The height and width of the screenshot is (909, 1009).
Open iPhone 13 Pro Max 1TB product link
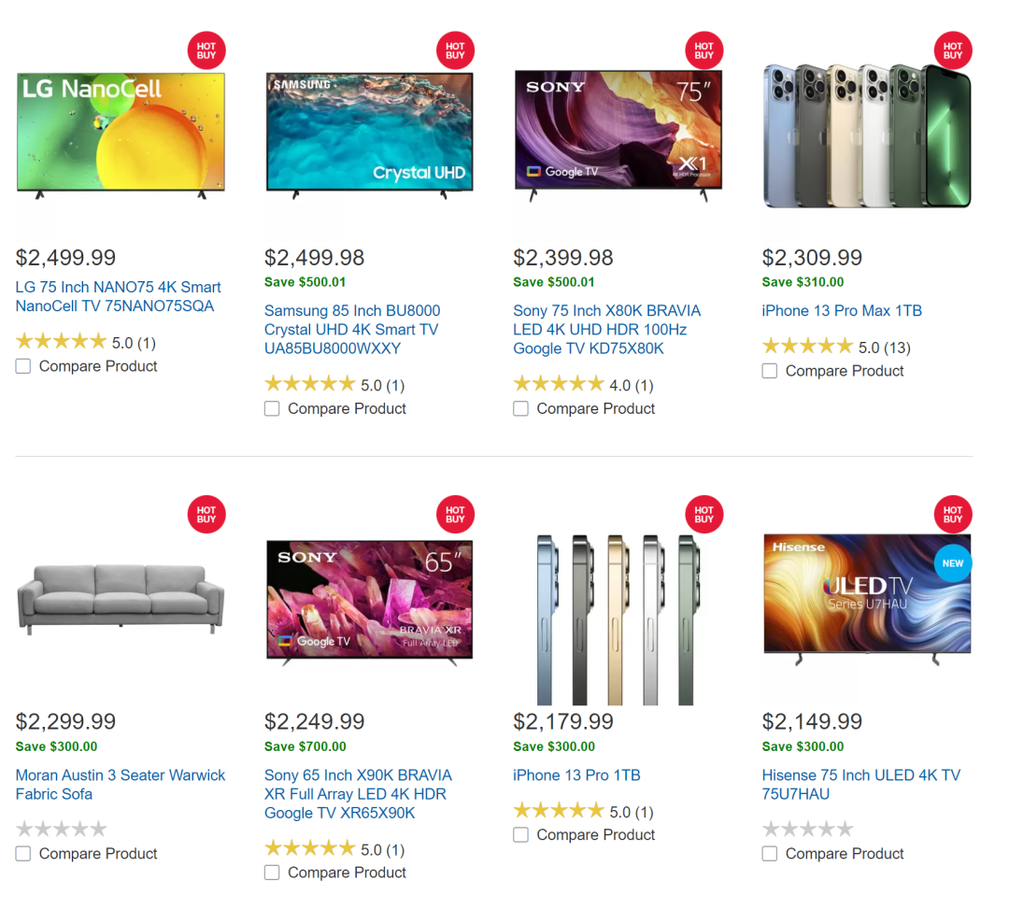(x=842, y=311)
